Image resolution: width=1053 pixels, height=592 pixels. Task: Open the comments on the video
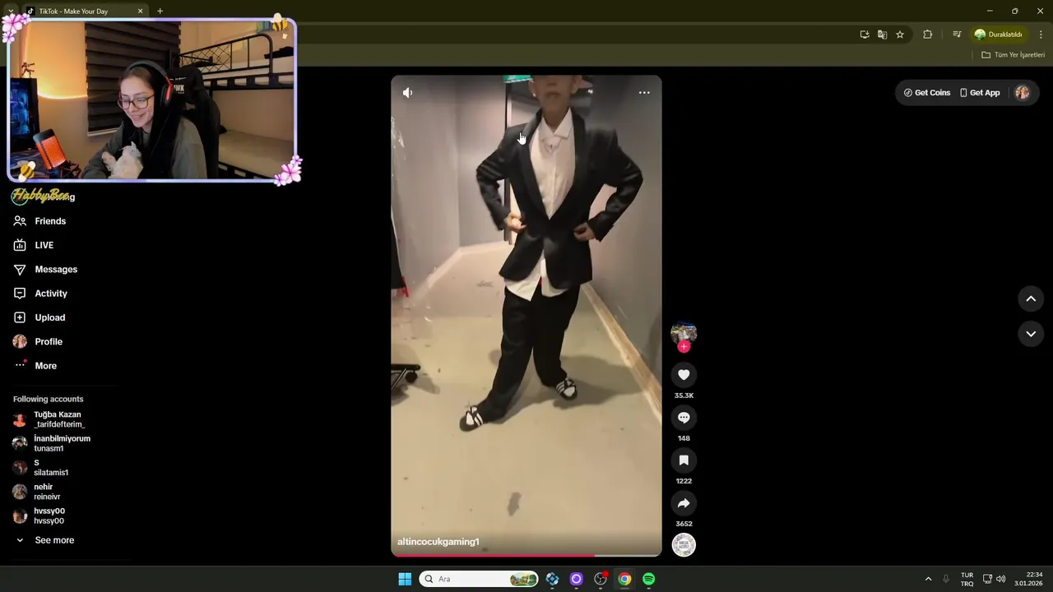[x=684, y=418]
